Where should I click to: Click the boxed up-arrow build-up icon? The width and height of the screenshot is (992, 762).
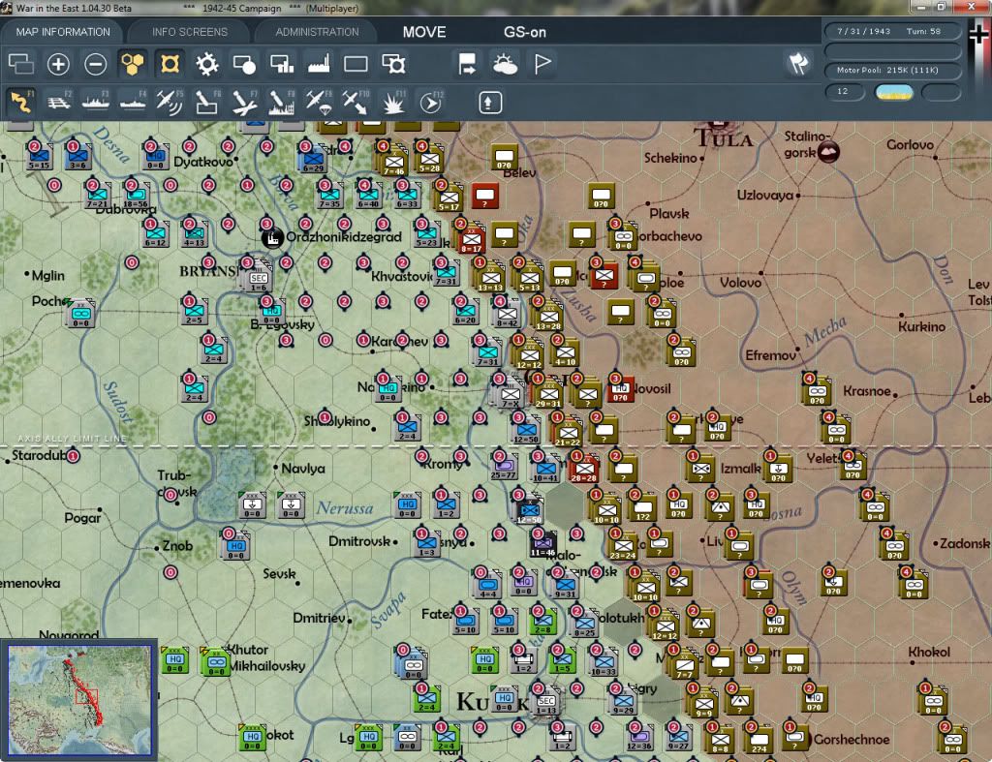pyautogui.click(x=489, y=103)
